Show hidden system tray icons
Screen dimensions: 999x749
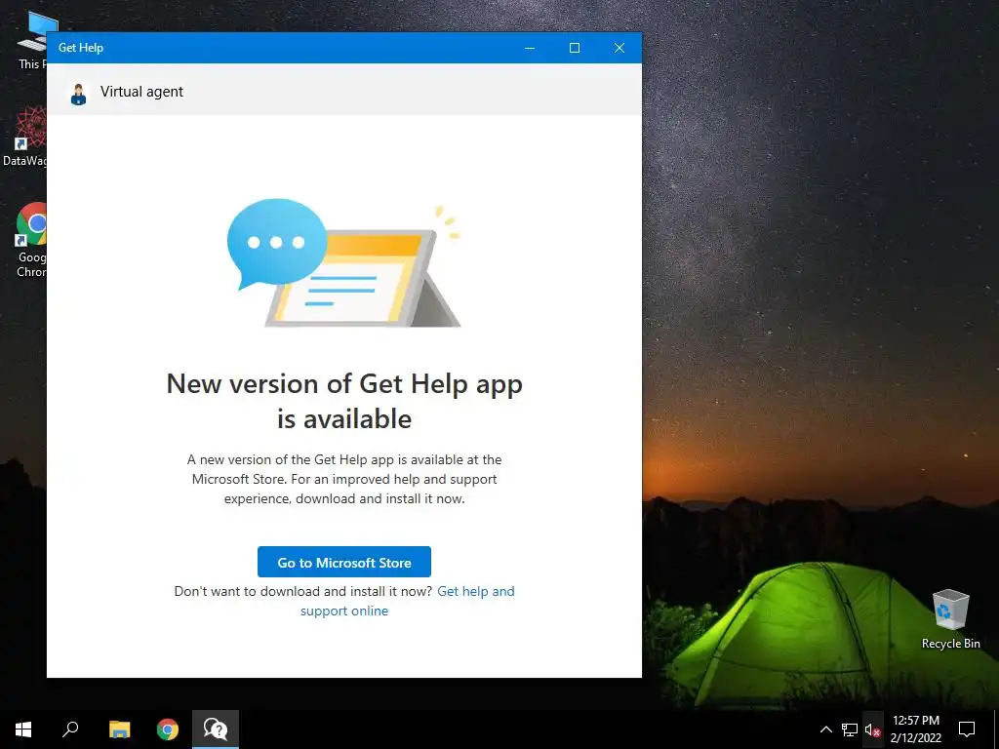point(825,729)
